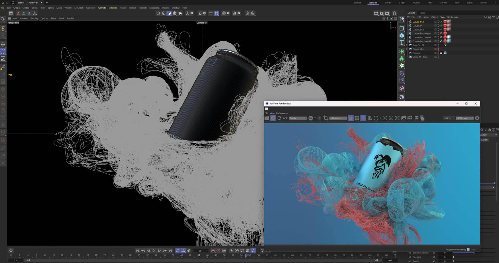Expand the Beer Can 01 object
This screenshot has height=263, width=499.
click(x=407, y=45)
